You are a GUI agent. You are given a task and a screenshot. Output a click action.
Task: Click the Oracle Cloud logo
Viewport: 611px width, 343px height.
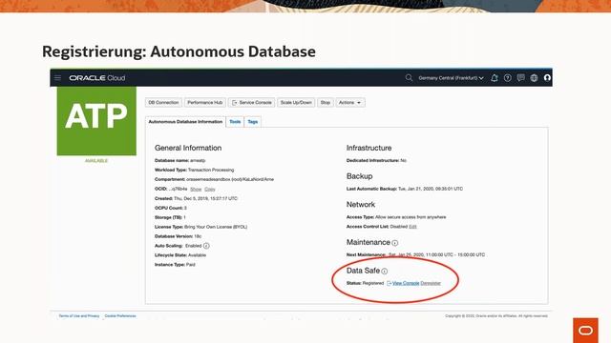[97, 78]
